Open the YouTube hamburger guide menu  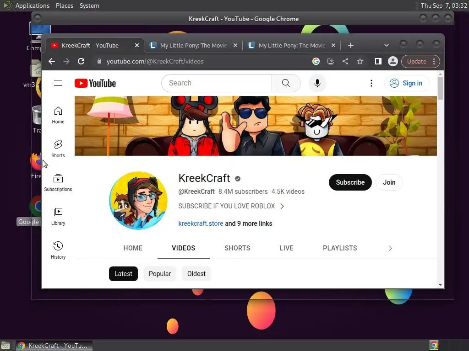[58, 83]
